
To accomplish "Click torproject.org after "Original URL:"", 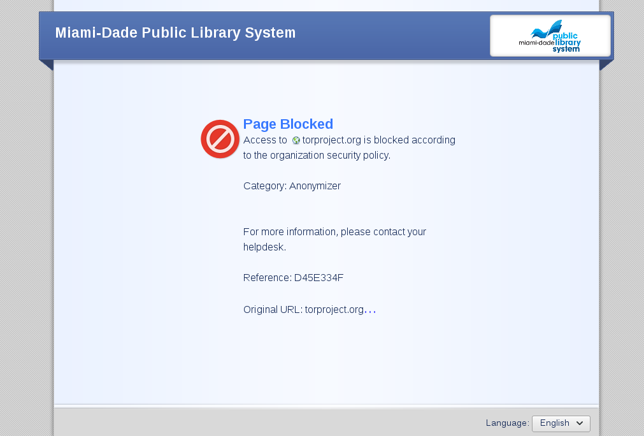I will click(x=334, y=310).
